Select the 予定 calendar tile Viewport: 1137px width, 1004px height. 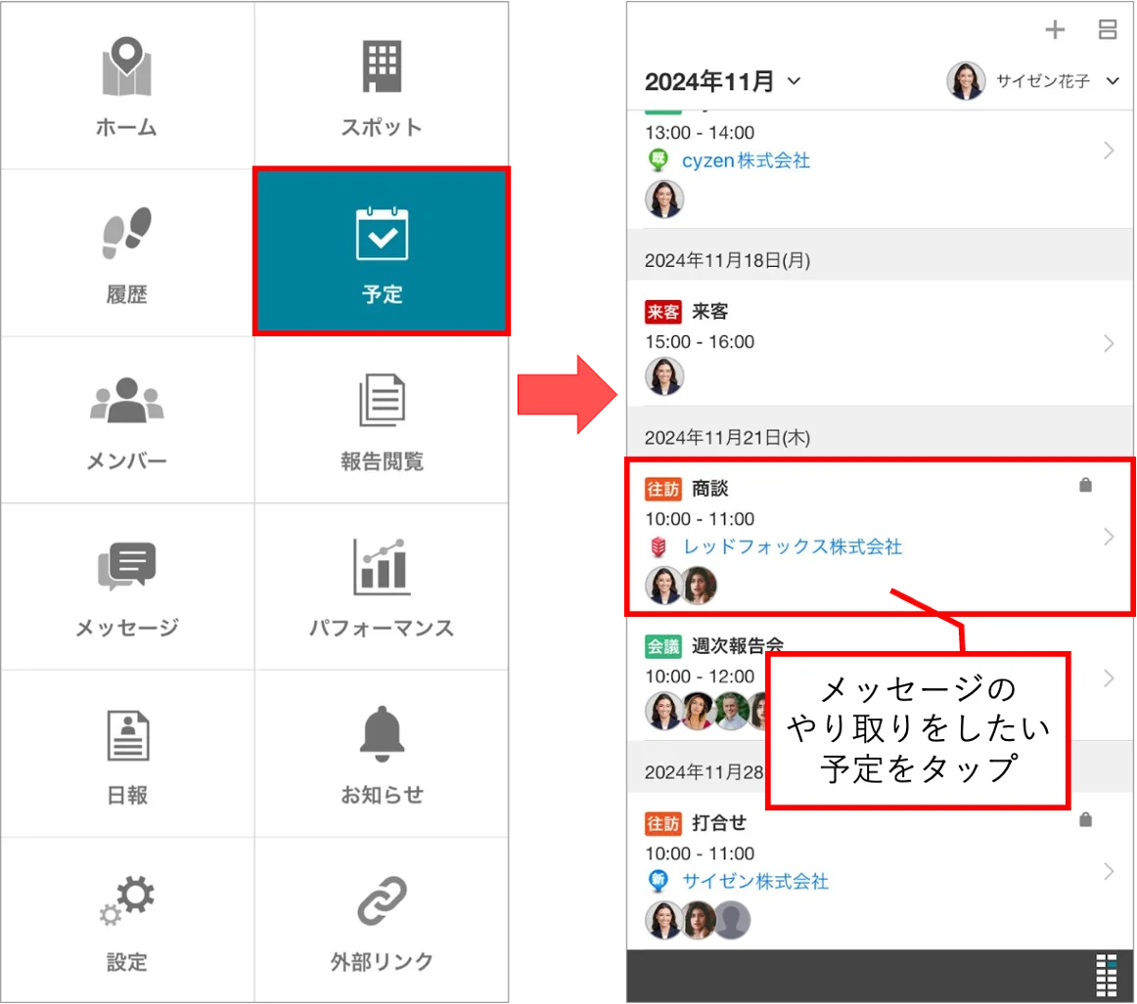(382, 250)
